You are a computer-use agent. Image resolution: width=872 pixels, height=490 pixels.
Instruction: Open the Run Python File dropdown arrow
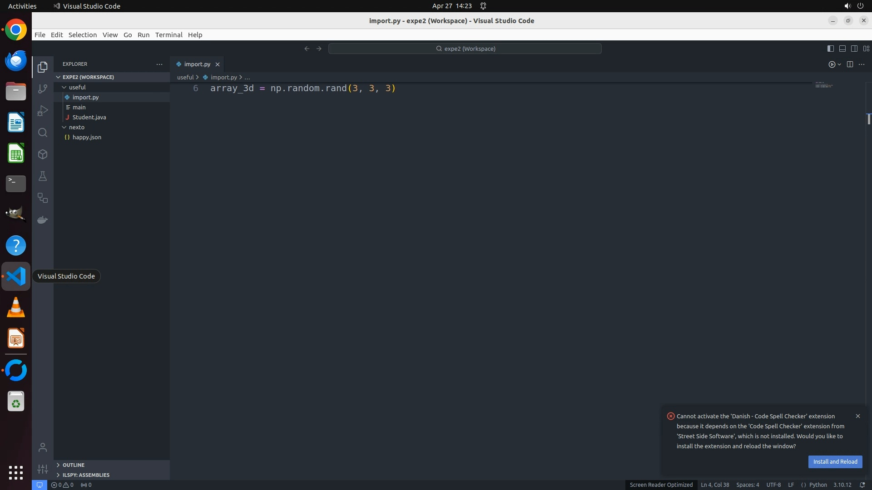point(839,64)
